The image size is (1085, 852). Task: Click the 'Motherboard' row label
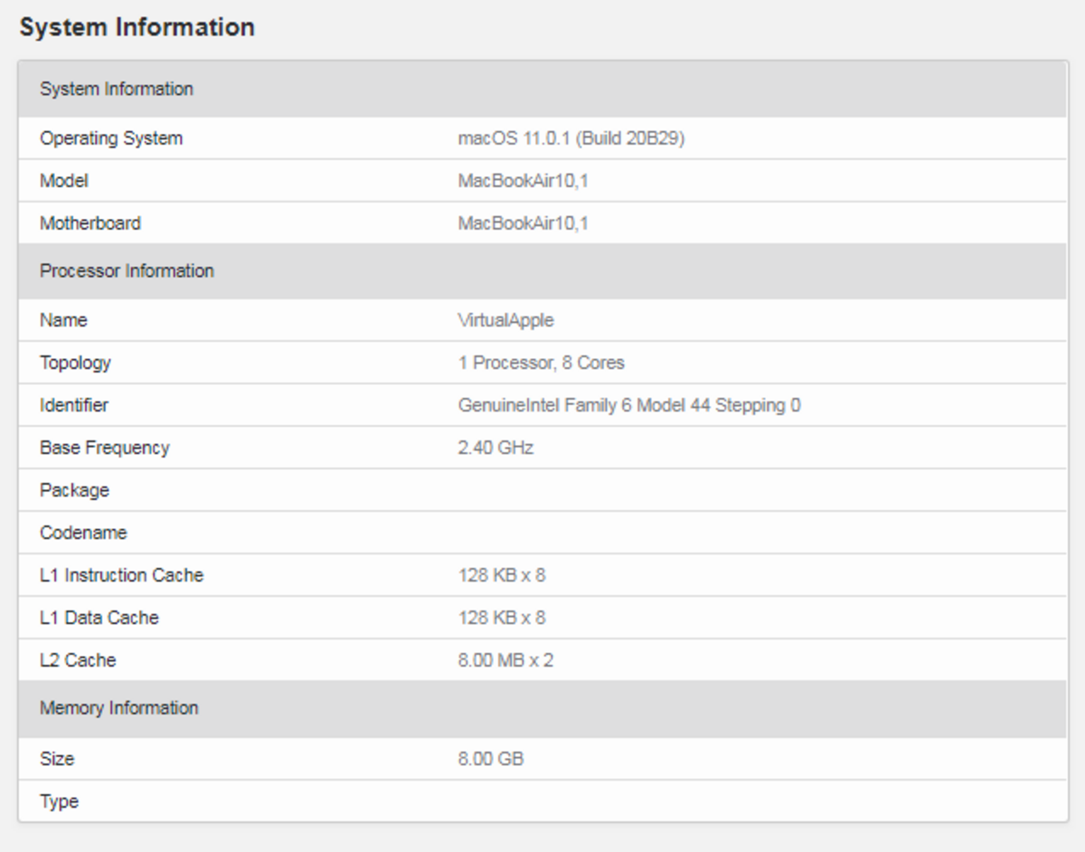click(x=90, y=223)
